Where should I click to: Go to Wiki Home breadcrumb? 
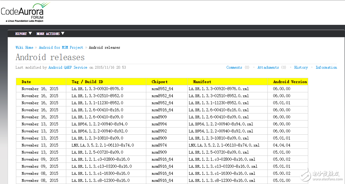[x=24, y=48]
